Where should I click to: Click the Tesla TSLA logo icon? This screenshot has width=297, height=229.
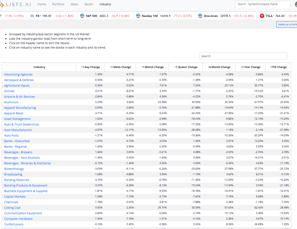[x=262, y=16]
